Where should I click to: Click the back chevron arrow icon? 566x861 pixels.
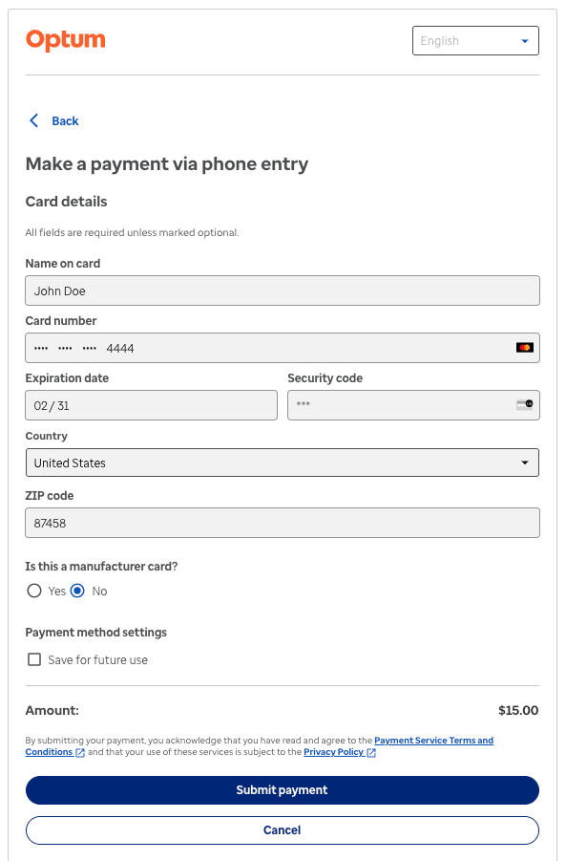coord(34,120)
